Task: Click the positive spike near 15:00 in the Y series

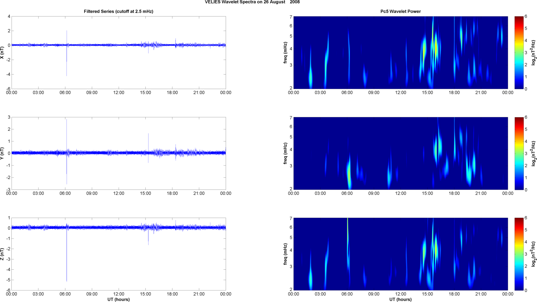Action: click(148, 142)
